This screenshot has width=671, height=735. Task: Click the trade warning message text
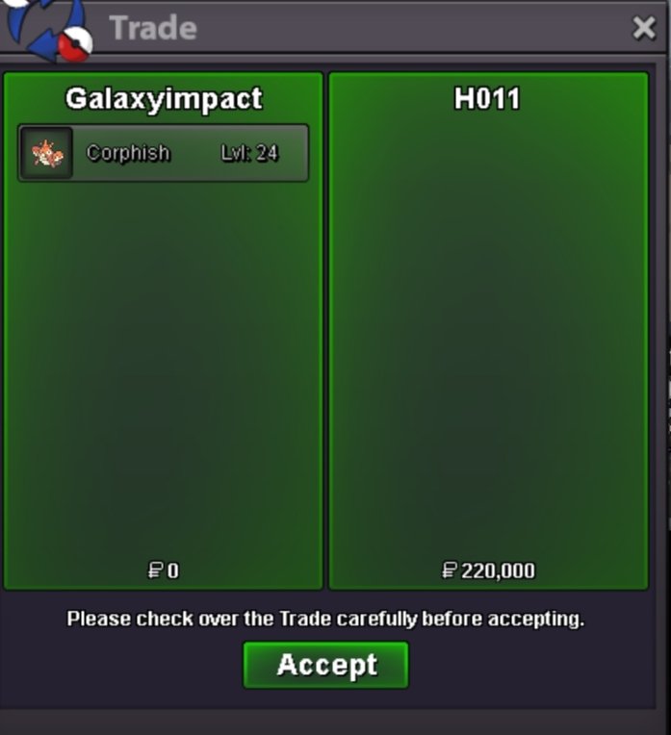(325, 619)
